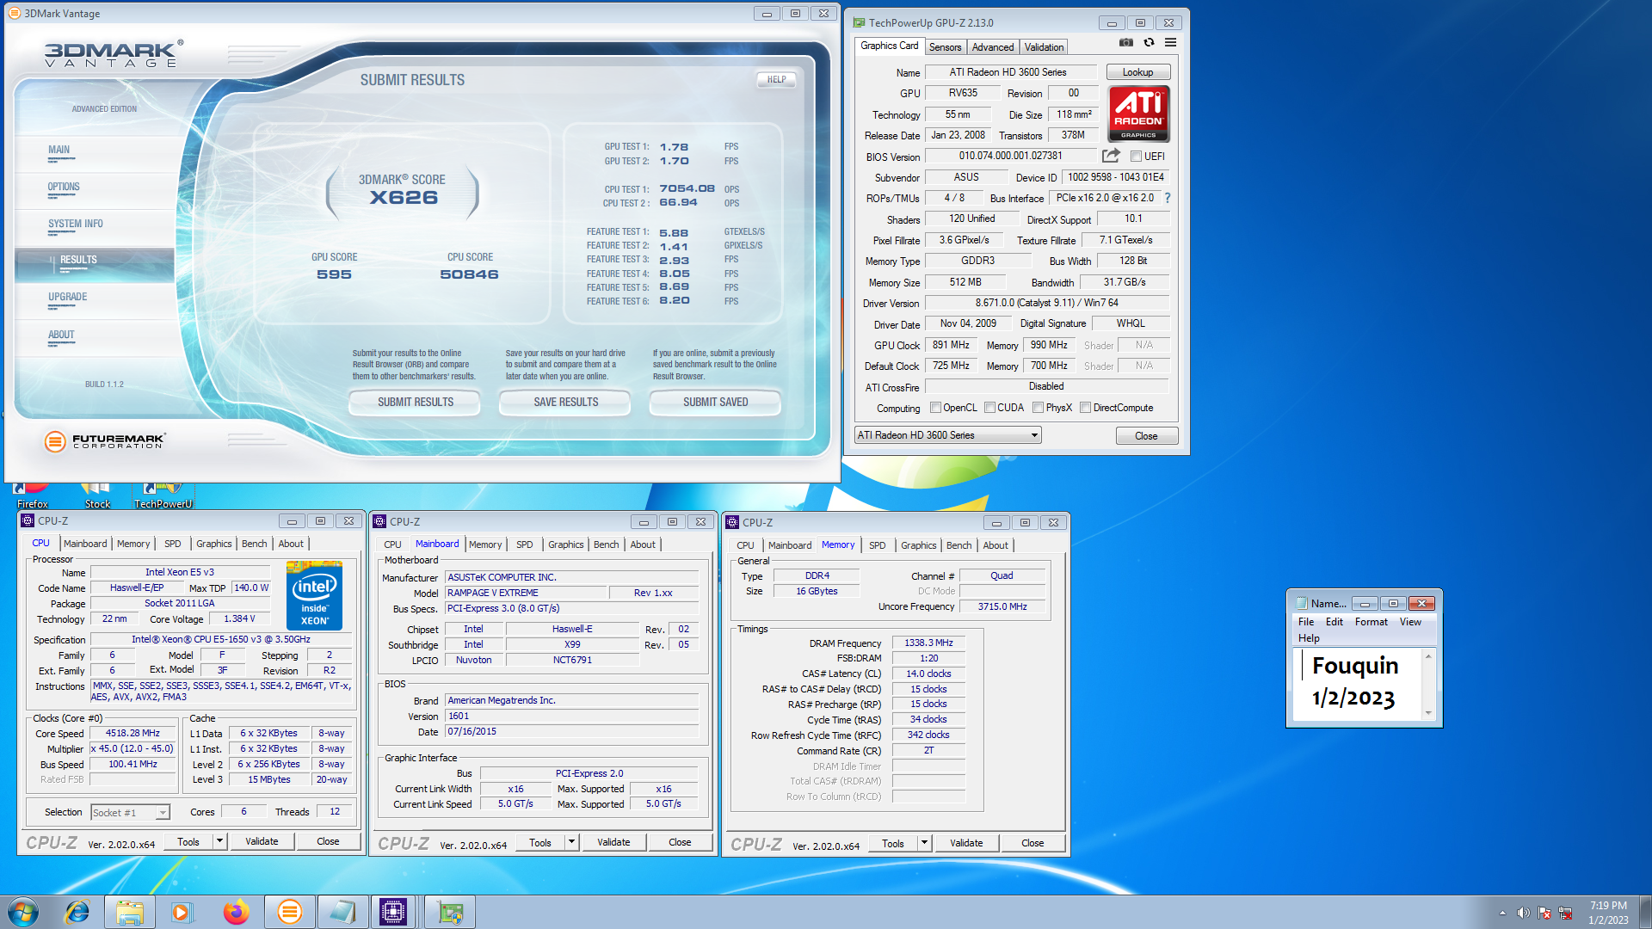Click the Bus Interface question mark icon

click(x=1168, y=198)
